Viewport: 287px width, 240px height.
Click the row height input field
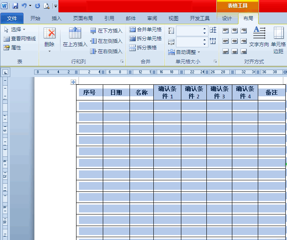point(189,31)
